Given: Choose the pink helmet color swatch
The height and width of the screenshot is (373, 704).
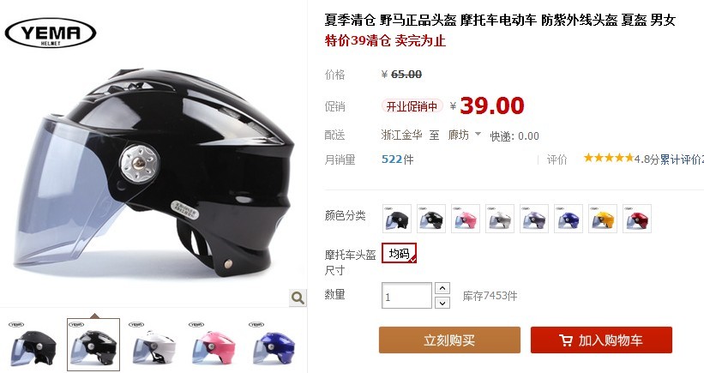Looking at the screenshot, I should coord(465,219).
